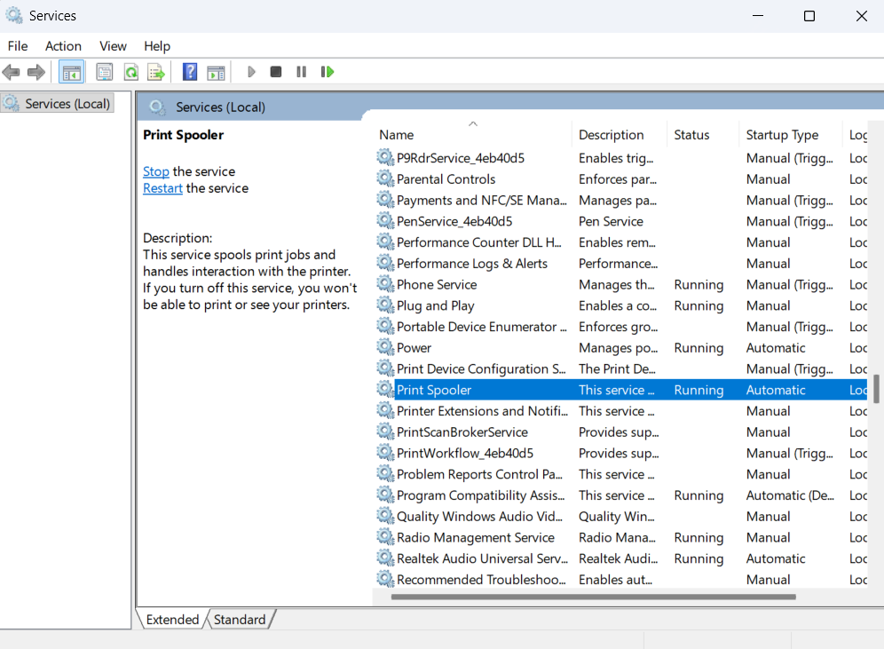
Task: Click the gear icon beside Parental Controls
Action: (x=385, y=178)
